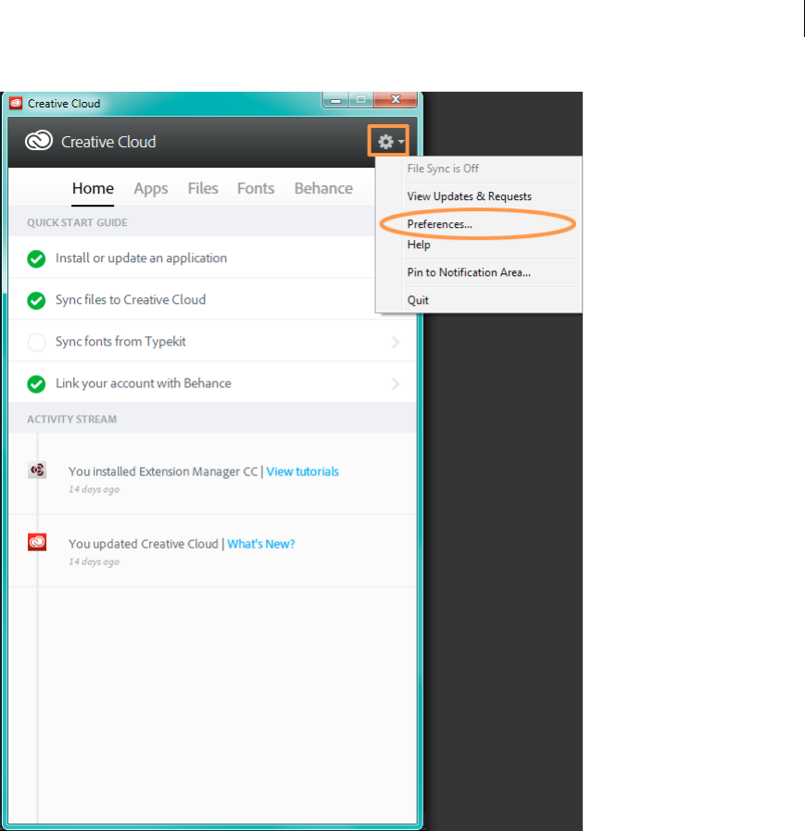
Task: Click the red Creative Cloud activity icon
Action: [x=37, y=542]
